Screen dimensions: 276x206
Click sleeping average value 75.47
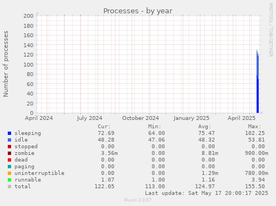207,133
